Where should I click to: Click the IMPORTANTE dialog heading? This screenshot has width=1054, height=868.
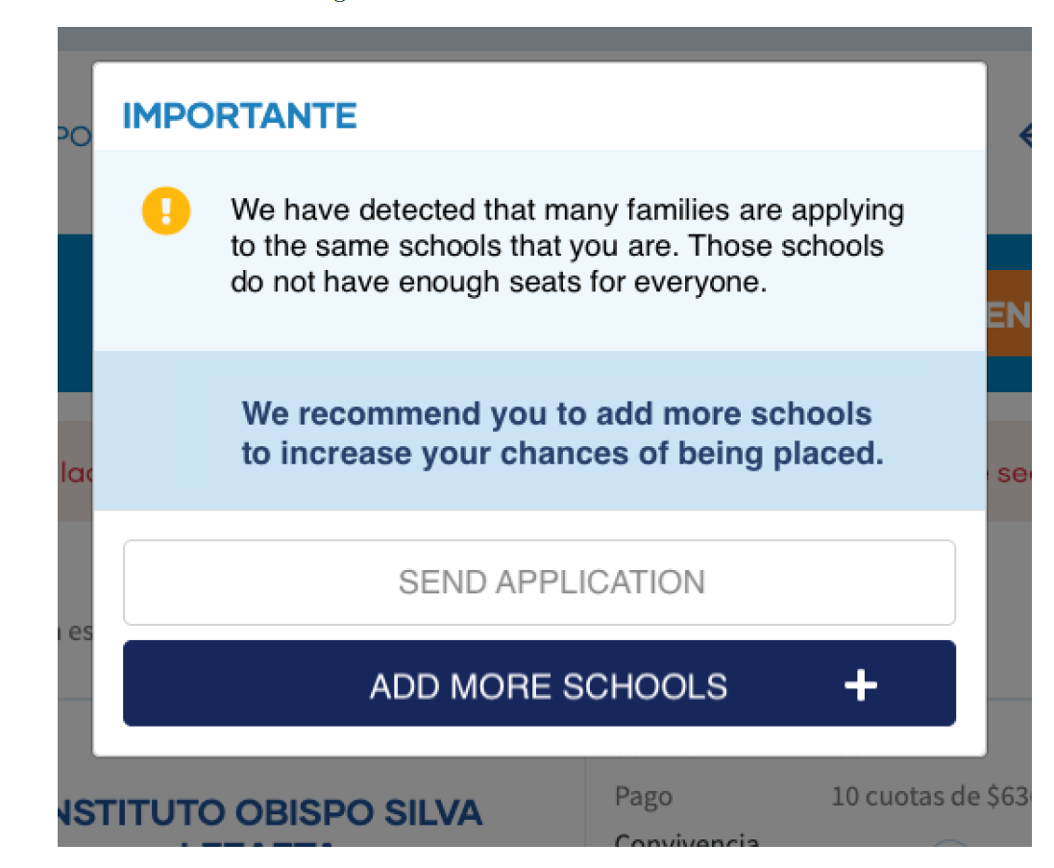point(239,116)
